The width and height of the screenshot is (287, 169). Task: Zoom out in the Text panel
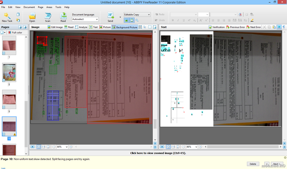click(x=183, y=147)
